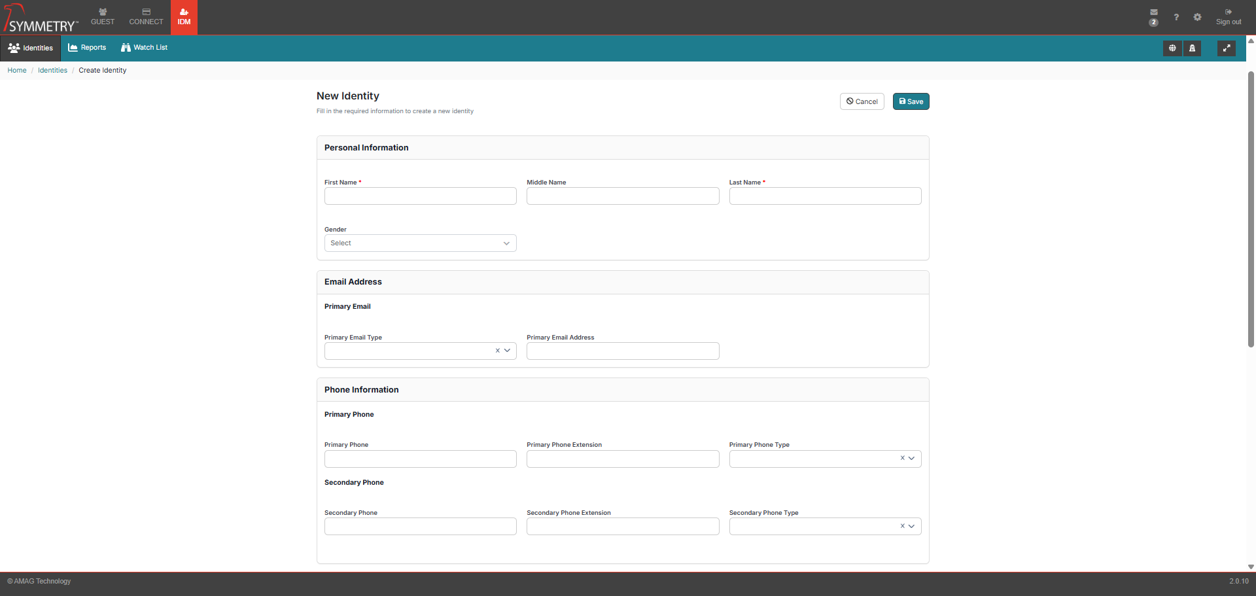The height and width of the screenshot is (596, 1256).
Task: Go to the Watch List tab
Action: [144, 48]
